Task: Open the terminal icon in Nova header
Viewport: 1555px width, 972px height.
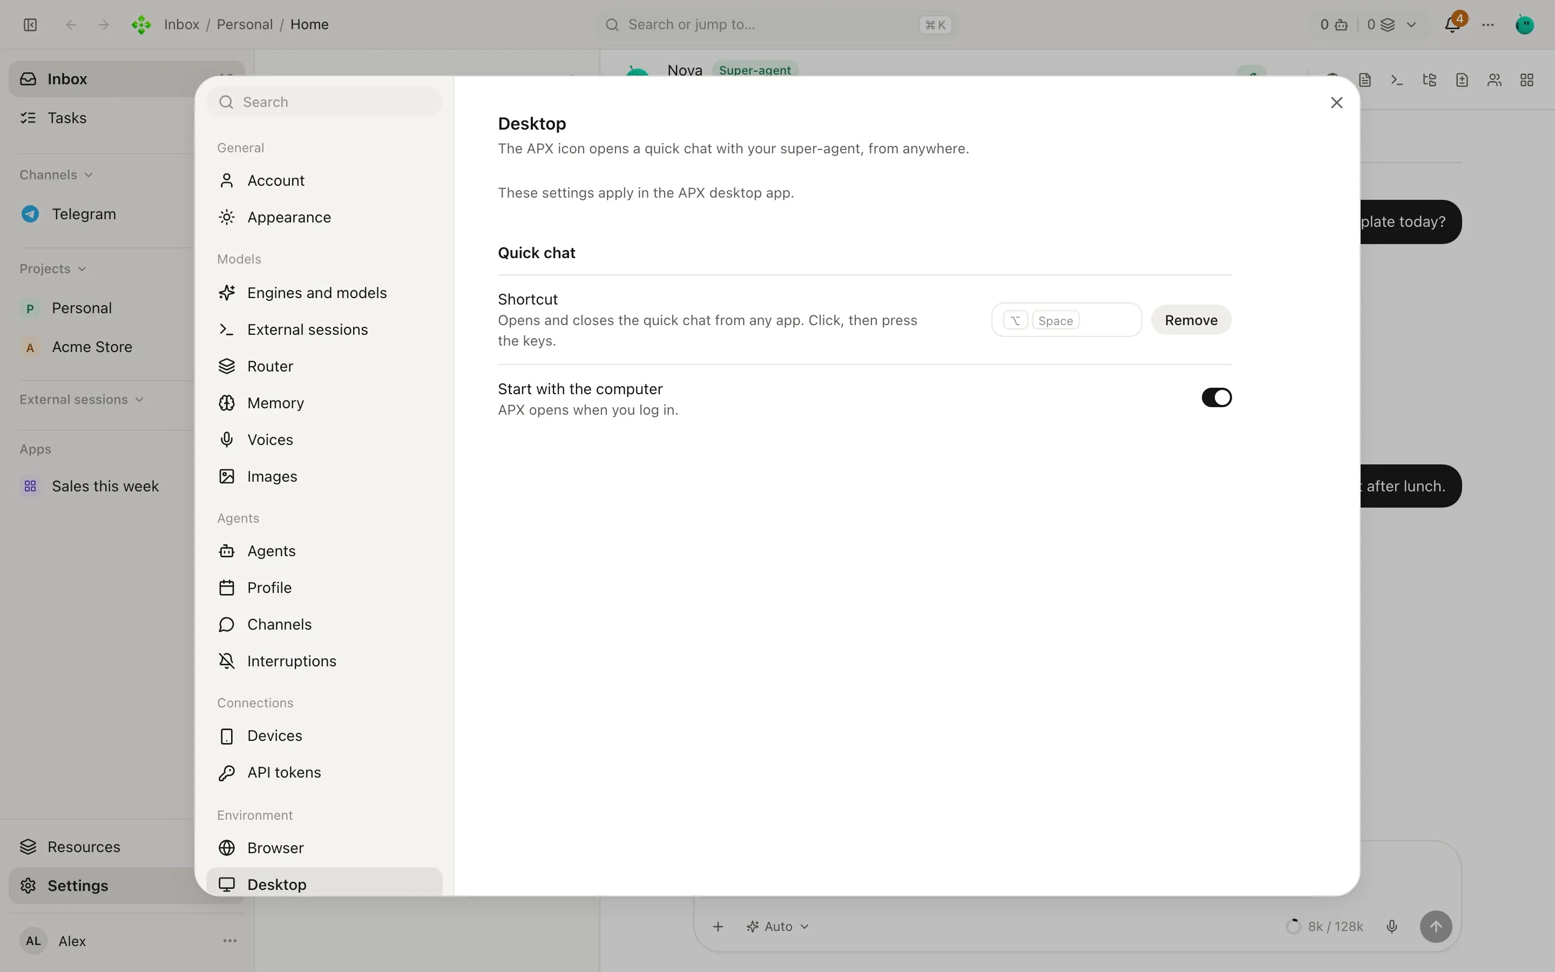Action: tap(1397, 80)
